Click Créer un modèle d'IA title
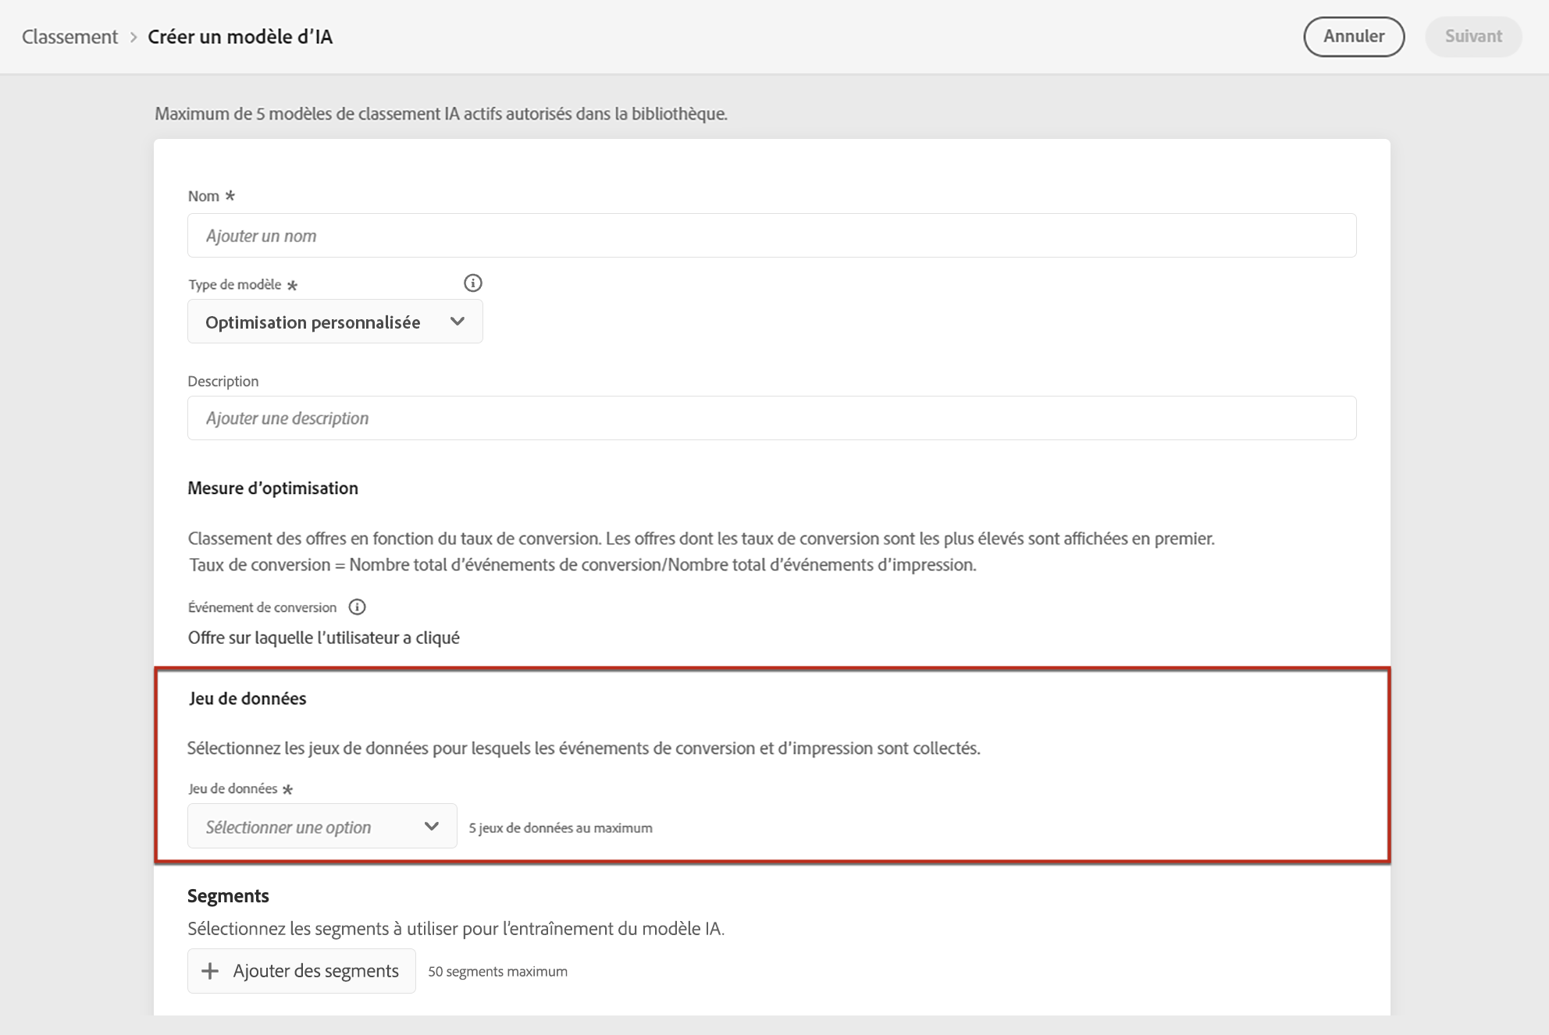The width and height of the screenshot is (1549, 1035). click(x=240, y=37)
